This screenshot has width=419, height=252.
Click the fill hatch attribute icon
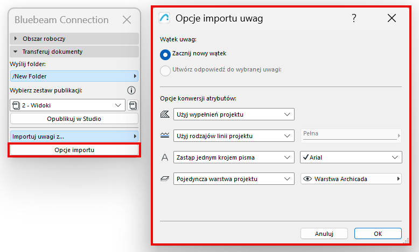pos(165,114)
